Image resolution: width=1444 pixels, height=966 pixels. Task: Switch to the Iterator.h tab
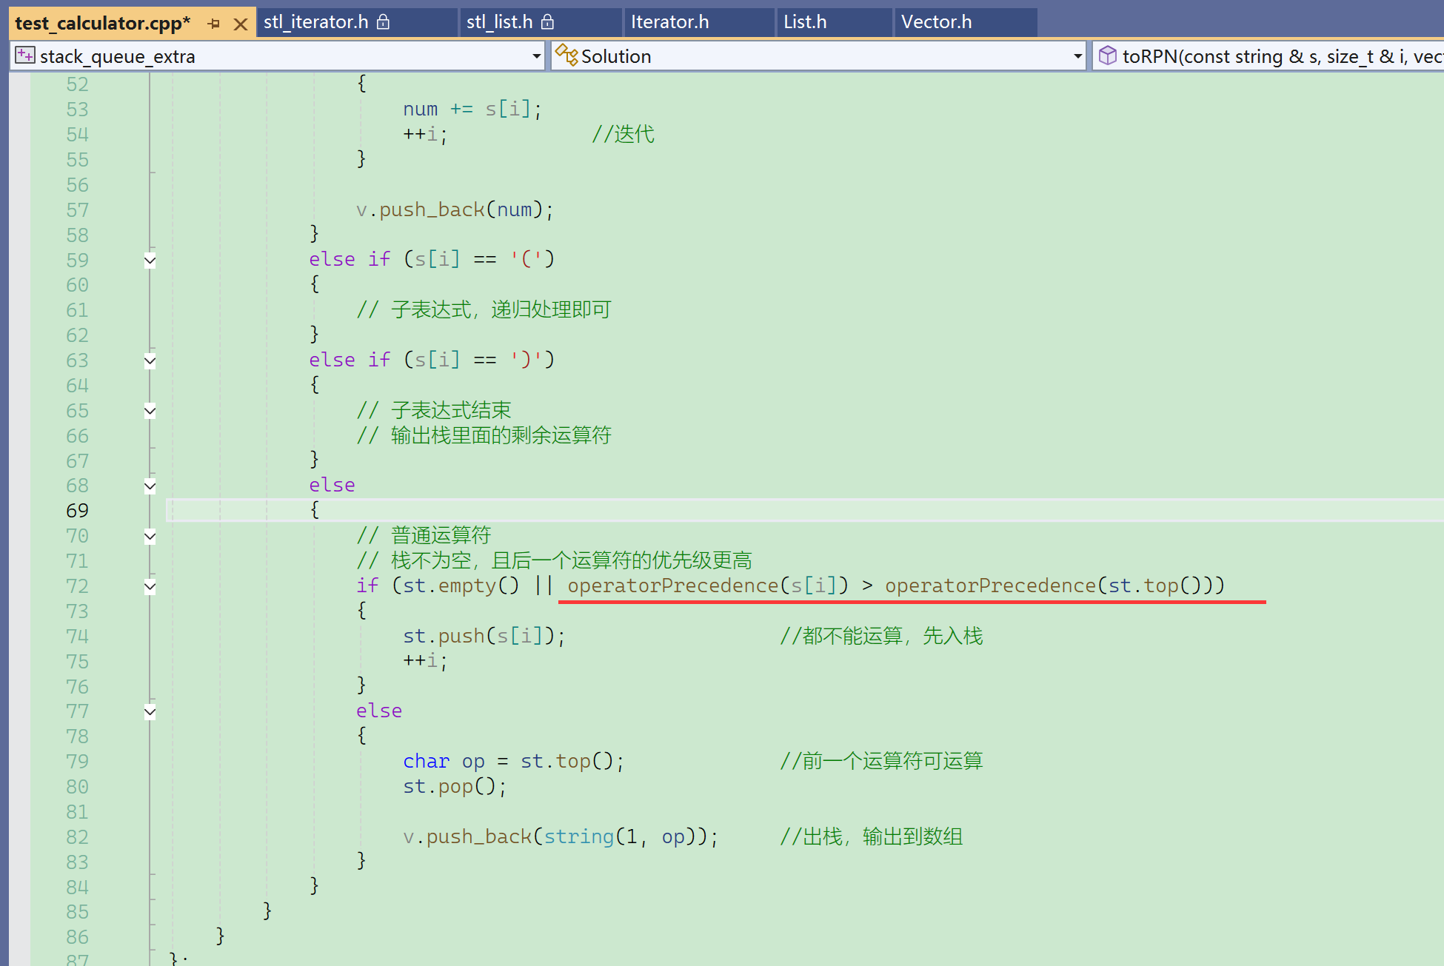pyautogui.click(x=669, y=22)
